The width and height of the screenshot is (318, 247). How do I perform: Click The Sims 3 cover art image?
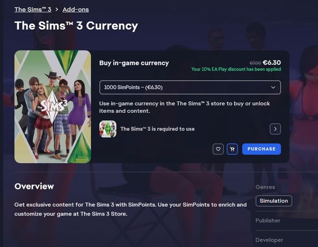pyautogui.click(x=52, y=107)
